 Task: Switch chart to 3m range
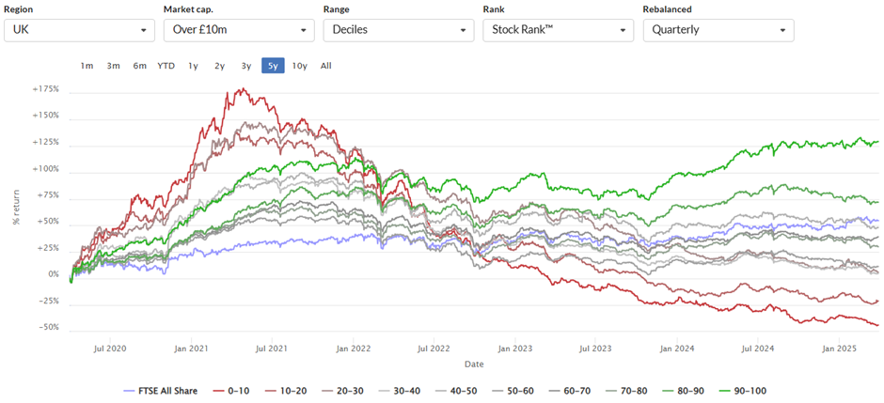(113, 66)
